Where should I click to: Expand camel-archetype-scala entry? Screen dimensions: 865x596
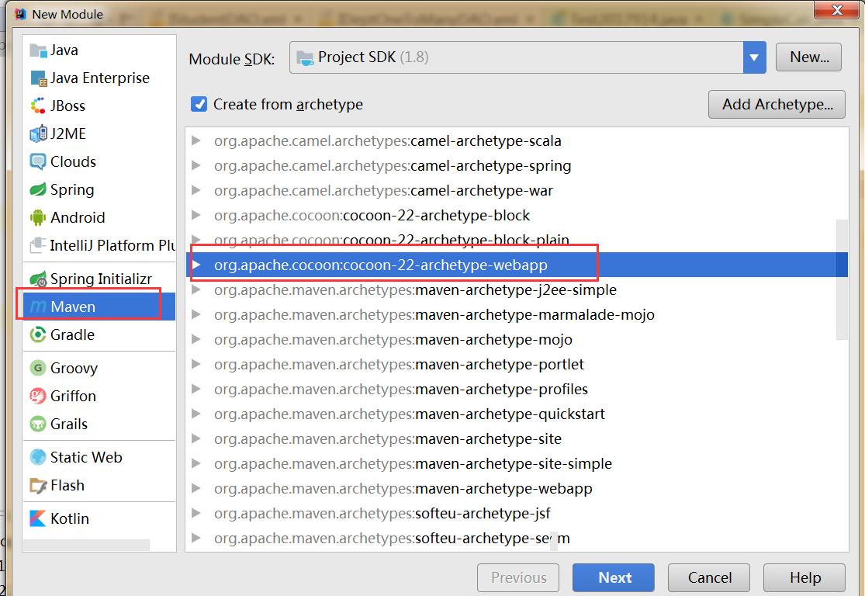click(x=195, y=140)
